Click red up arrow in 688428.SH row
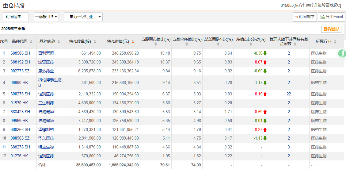Image resolution: width=346 pixels, height=169 pixels. (265, 112)
